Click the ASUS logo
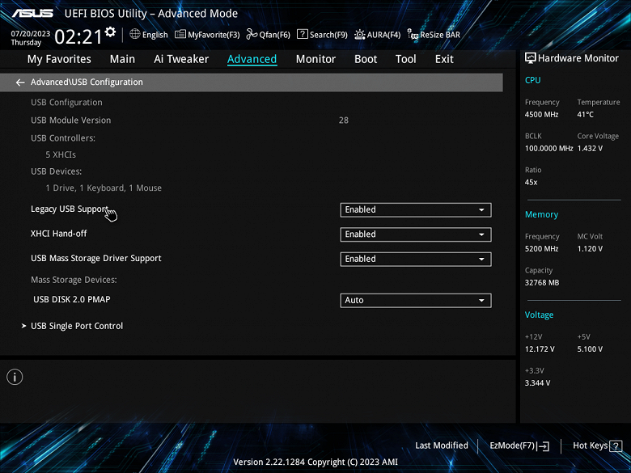This screenshot has width=631, height=473. coord(32,13)
